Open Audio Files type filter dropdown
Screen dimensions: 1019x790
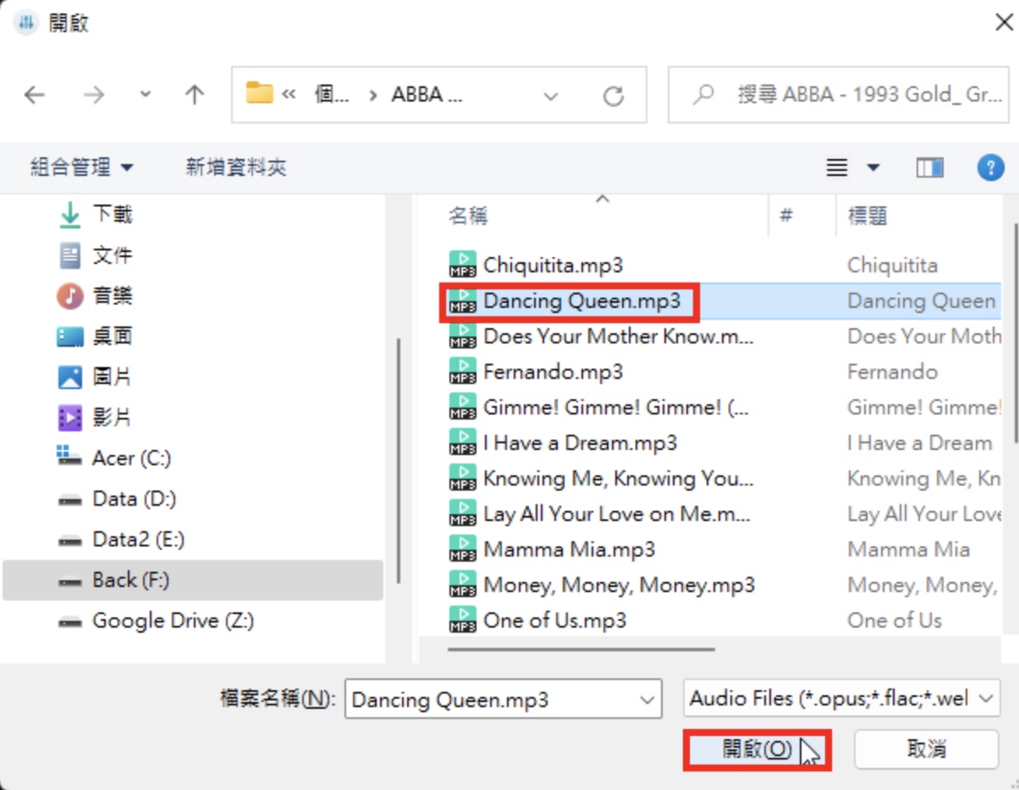tap(841, 699)
